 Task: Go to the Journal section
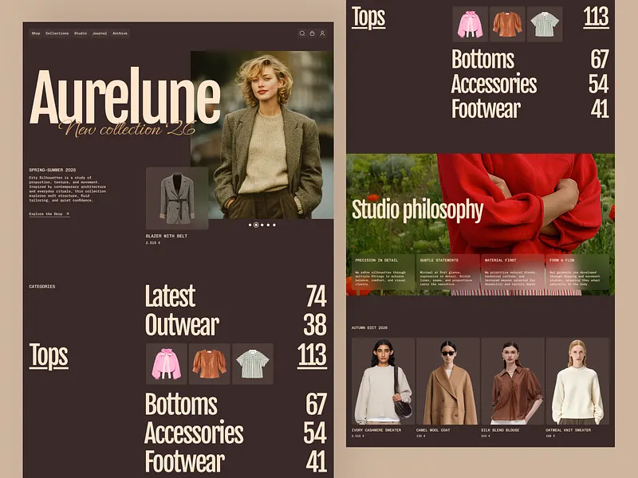[98, 33]
